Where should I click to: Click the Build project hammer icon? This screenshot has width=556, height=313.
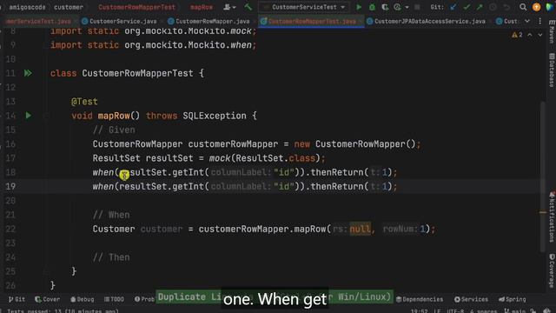point(248,7)
